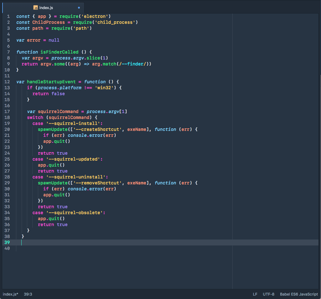Click line number 40 in gutter
Viewport: 321px width, 299px height.
[x=7, y=248]
